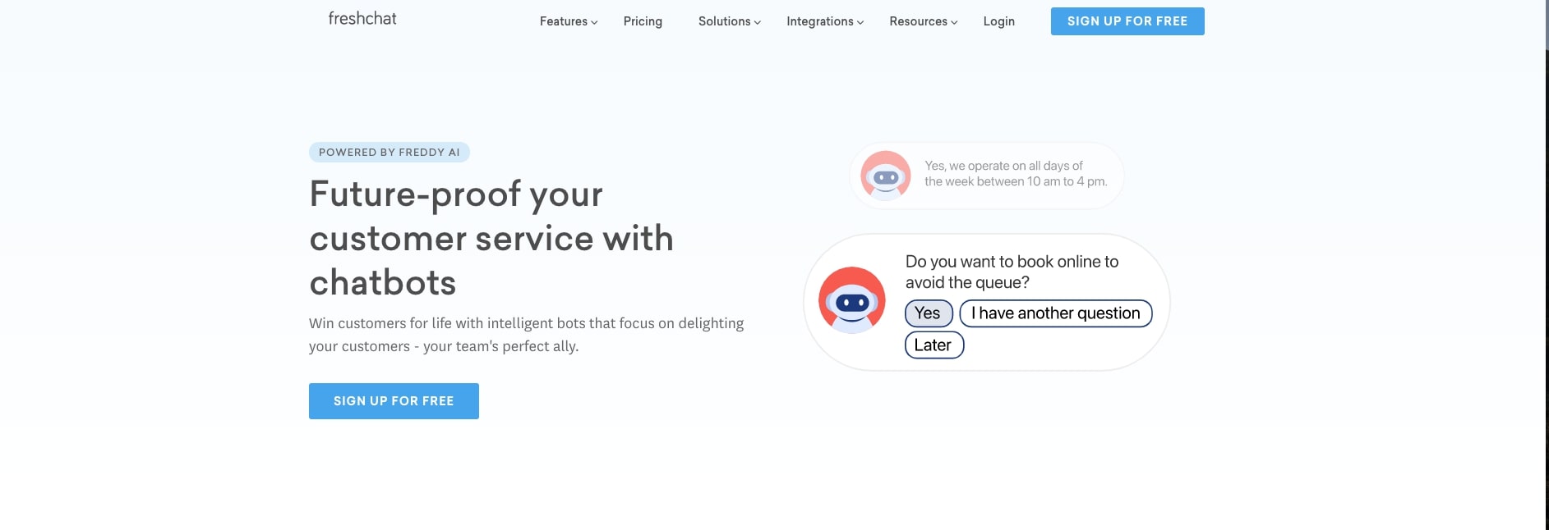The width and height of the screenshot is (1549, 530).
Task: Go to the Pricing page
Action: 643,21
